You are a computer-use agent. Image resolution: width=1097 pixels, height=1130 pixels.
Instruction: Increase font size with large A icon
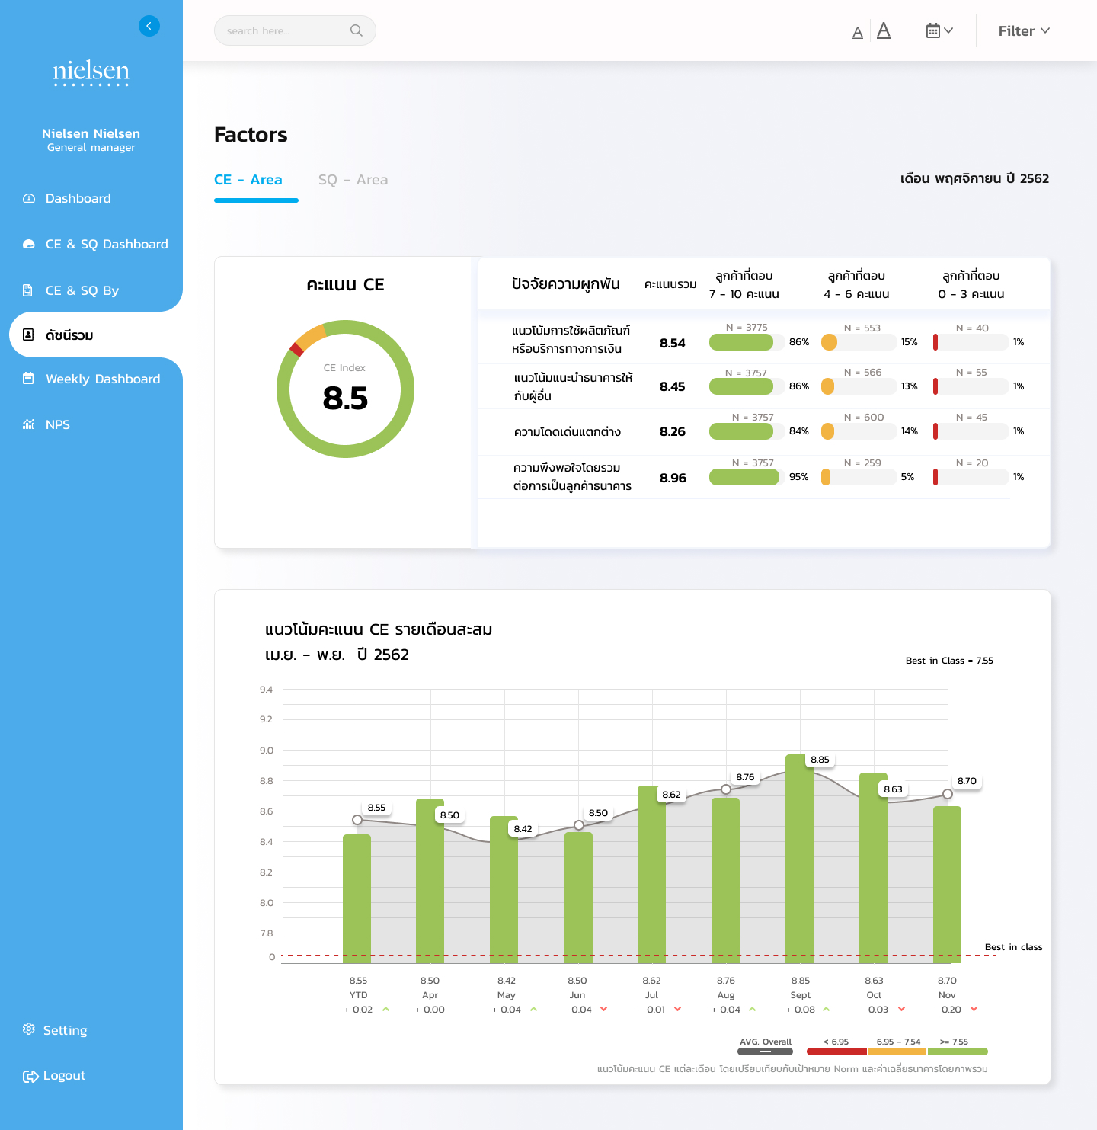[883, 30]
